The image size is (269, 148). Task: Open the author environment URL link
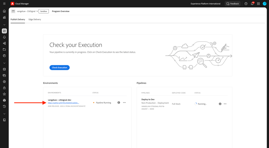(x=63, y=103)
